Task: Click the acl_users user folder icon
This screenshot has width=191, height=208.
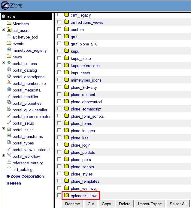Action: 9,30
